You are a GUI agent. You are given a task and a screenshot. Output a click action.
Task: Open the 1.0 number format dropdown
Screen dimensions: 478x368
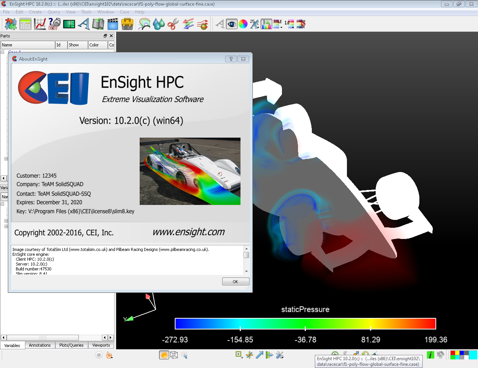[x=289, y=24]
